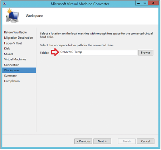
Task: Click the greyed-out Finish button
Action: (127, 141)
